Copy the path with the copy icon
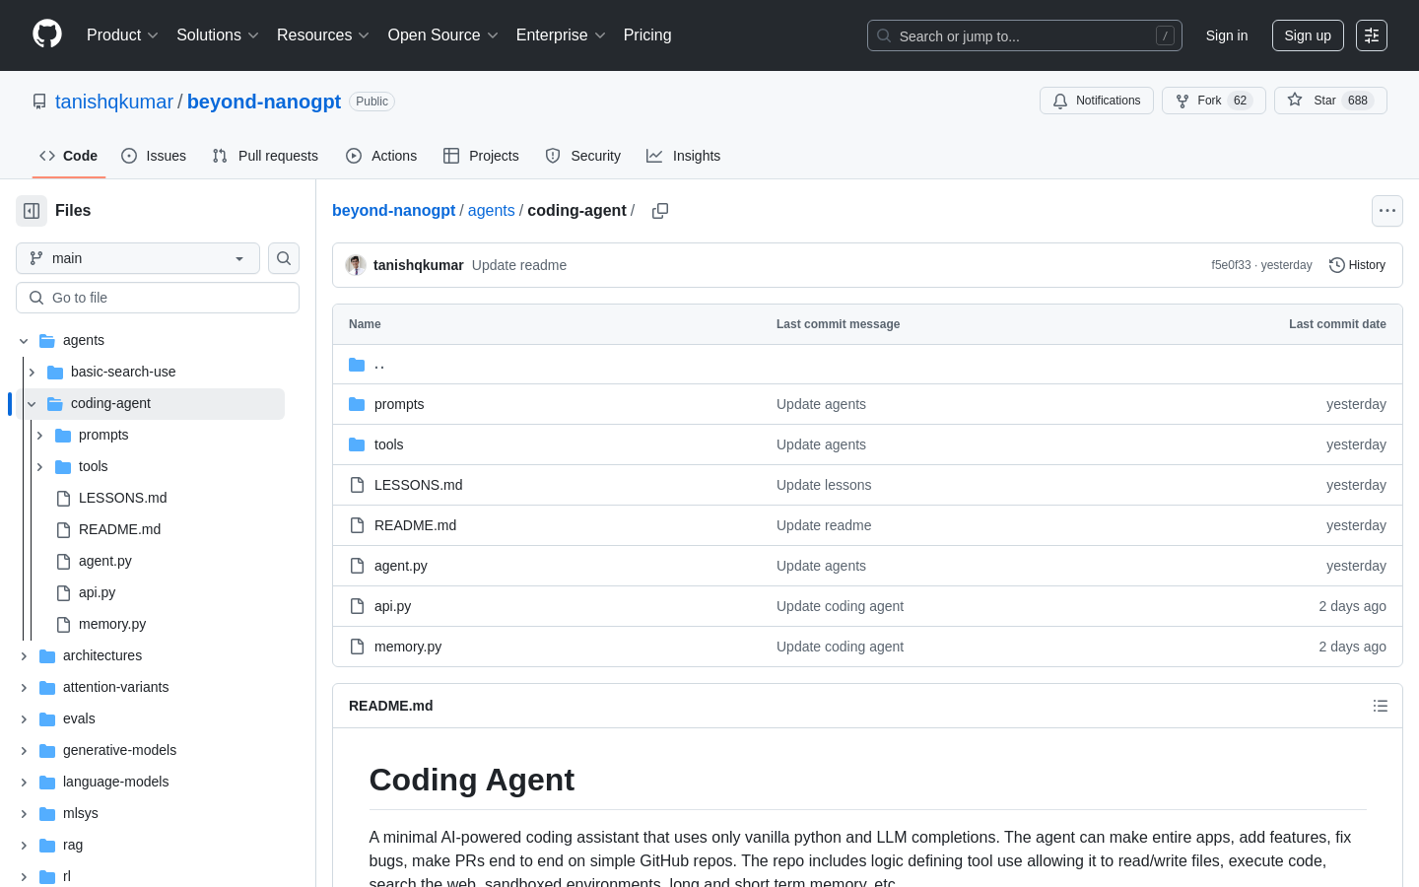 660,211
